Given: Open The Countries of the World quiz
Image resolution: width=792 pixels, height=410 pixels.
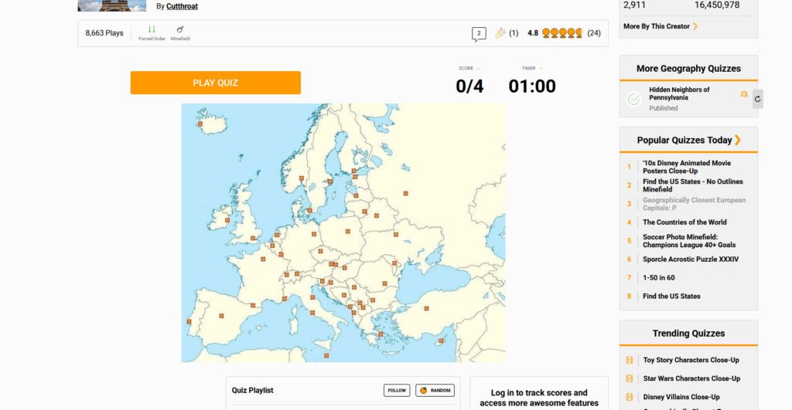Looking at the screenshot, I should (x=684, y=222).
